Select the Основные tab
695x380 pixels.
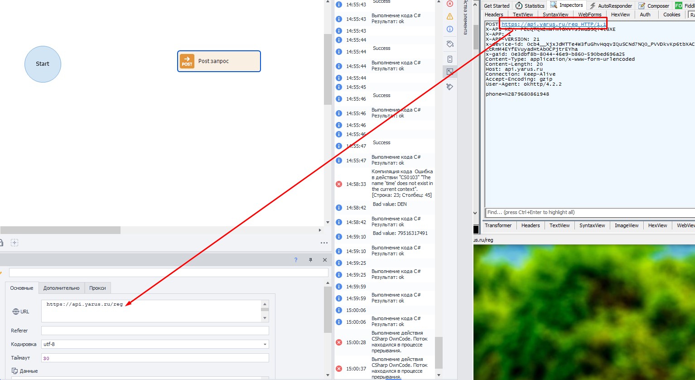[x=22, y=288]
